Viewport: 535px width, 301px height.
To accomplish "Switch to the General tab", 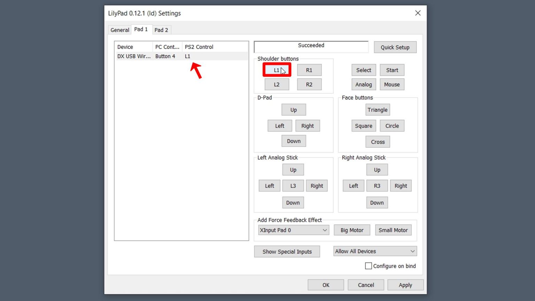I will coord(119,30).
